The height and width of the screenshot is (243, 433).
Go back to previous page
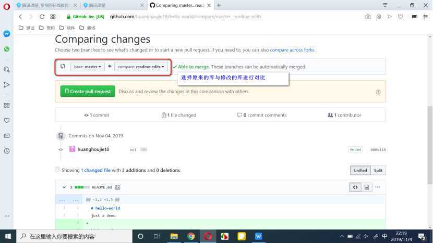20,17
